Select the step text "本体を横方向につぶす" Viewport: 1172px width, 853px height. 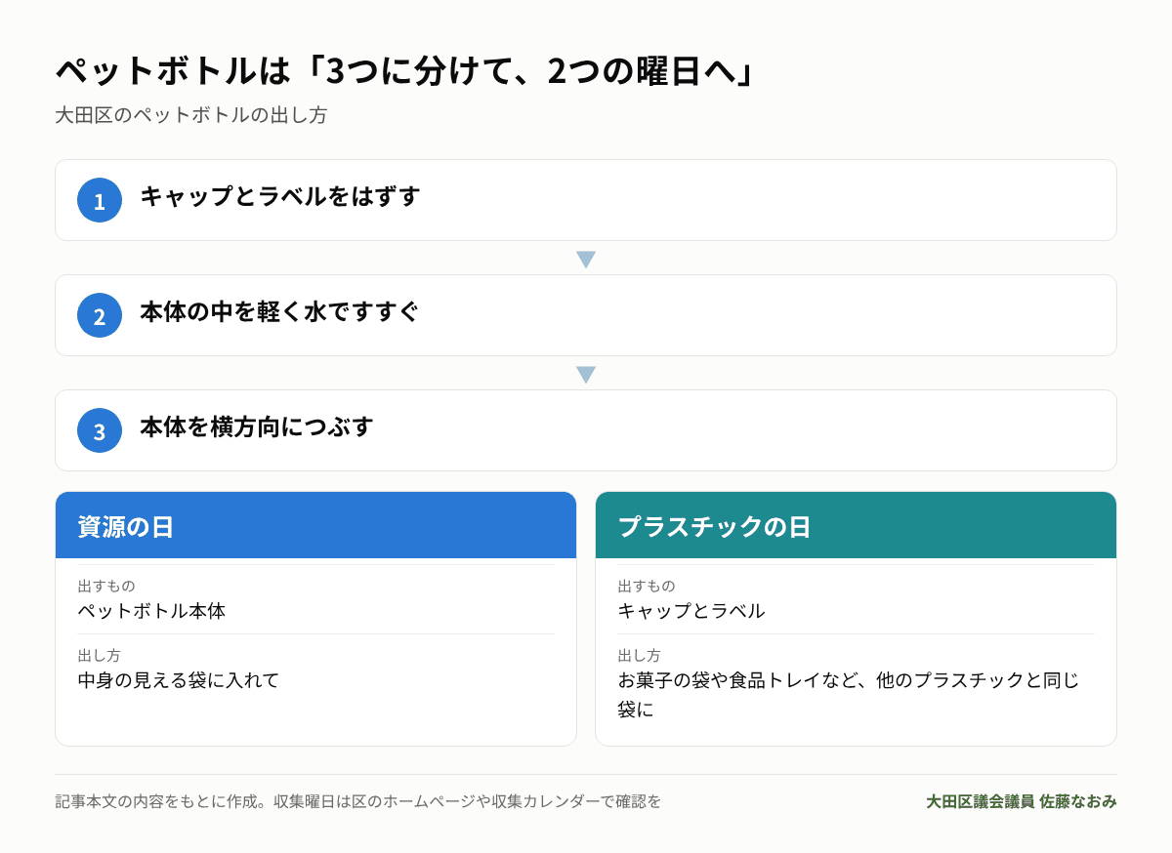[257, 427]
